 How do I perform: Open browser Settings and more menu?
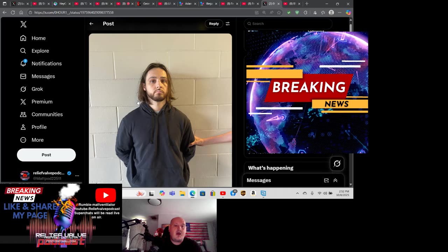pyautogui.click(x=339, y=12)
